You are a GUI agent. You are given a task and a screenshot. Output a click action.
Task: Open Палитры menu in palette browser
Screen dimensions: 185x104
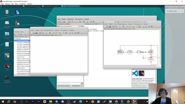pyautogui.click(x=17, y=32)
